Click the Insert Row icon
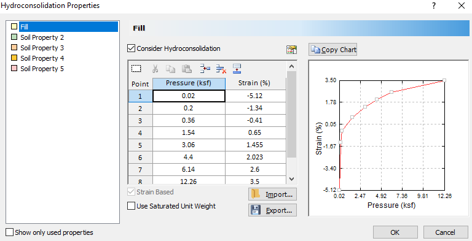 (x=205, y=69)
